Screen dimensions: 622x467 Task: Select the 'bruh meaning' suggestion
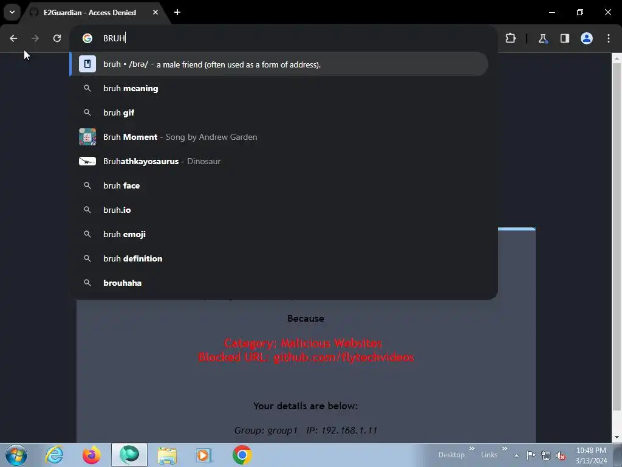pos(279,88)
